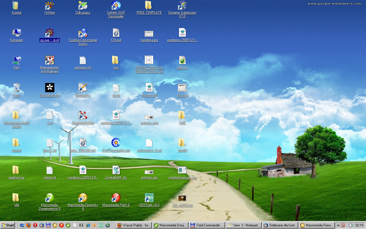Click the Start button
366x229 pixels.
coord(8,225)
